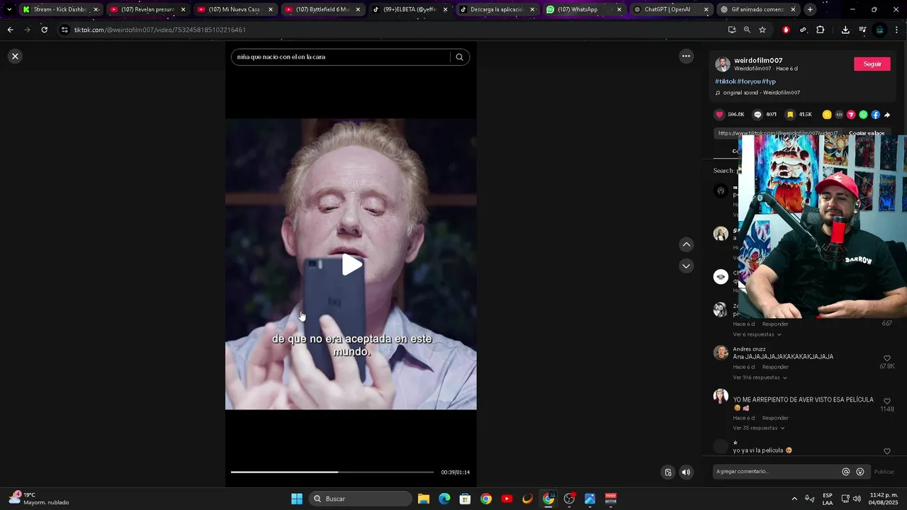Switch to the (107) Revelan presunt tab

147,10
